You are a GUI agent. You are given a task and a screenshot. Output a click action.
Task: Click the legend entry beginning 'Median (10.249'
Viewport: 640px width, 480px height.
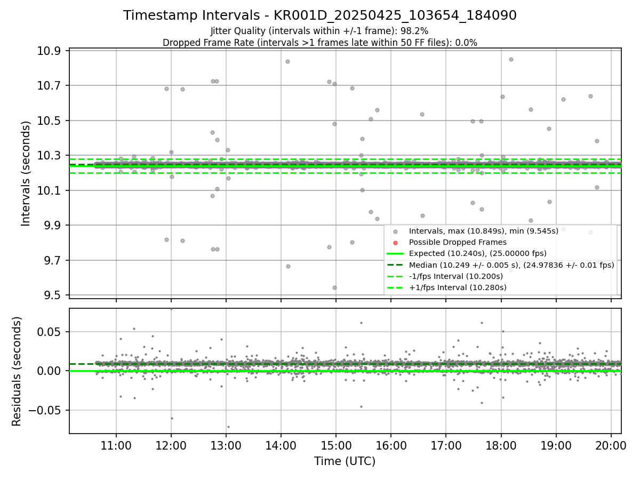[511, 265]
